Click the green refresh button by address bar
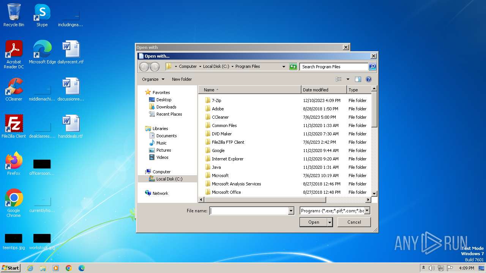This screenshot has width=486, height=273. tap(293, 66)
